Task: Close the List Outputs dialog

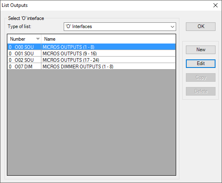Action: [x=216, y=5]
